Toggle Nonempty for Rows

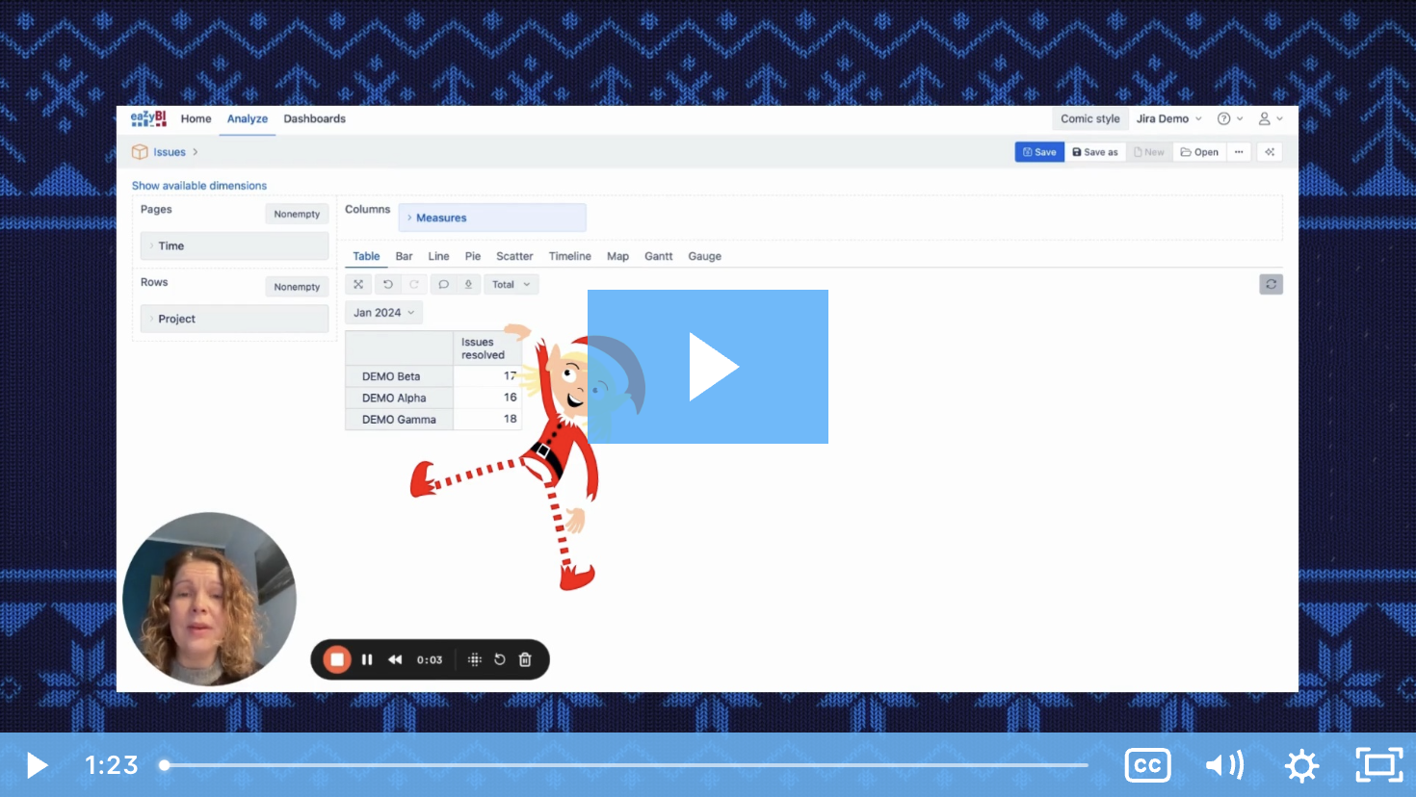click(297, 287)
